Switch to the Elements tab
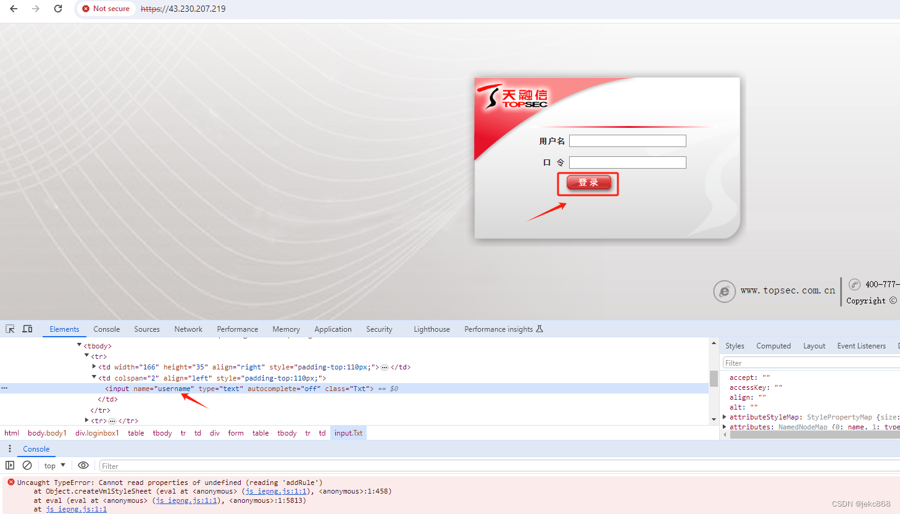 coord(64,329)
